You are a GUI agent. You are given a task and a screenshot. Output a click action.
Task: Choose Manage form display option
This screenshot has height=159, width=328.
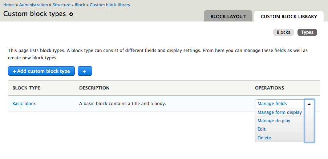tap(279, 112)
